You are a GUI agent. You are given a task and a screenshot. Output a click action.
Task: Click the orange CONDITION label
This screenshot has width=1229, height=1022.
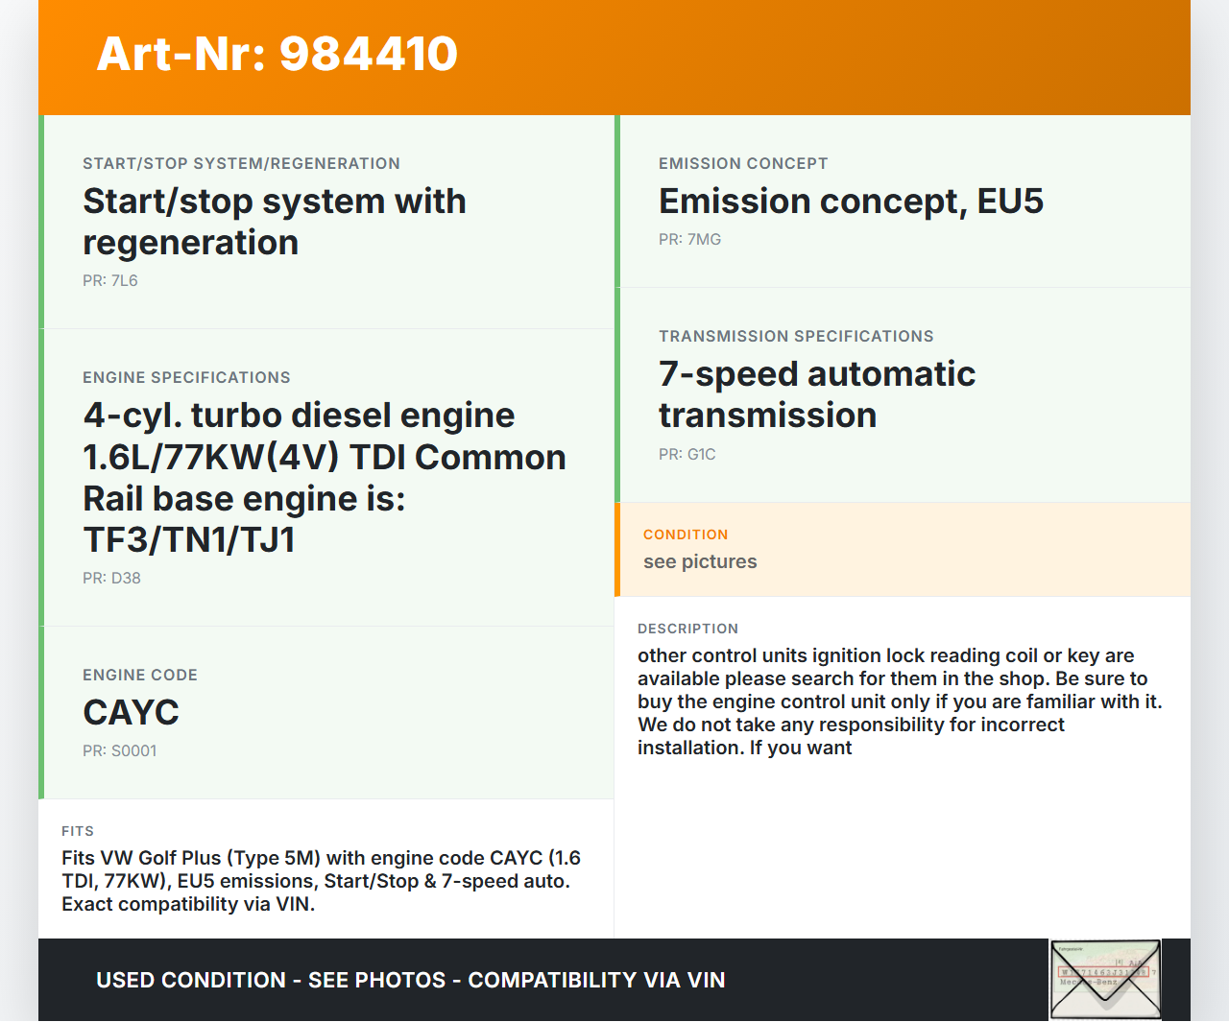[x=686, y=535]
